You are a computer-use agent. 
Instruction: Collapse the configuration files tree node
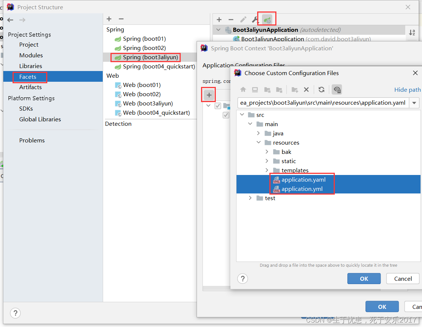[x=208, y=105]
